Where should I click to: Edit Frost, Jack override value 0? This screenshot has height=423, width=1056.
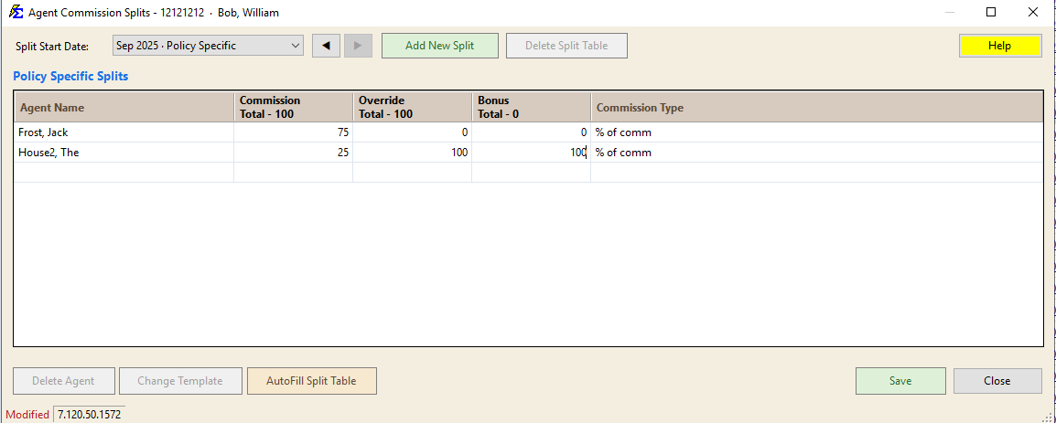point(412,132)
